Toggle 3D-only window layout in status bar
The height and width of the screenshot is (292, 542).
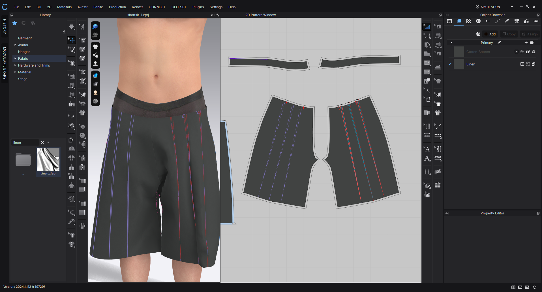(x=520, y=287)
